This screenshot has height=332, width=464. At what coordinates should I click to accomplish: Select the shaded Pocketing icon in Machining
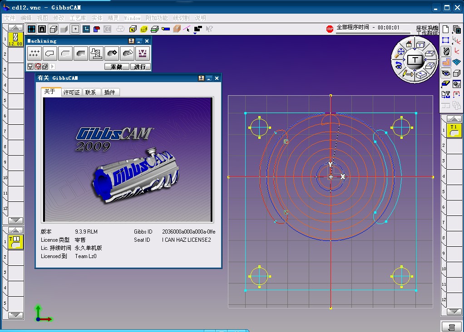click(80, 53)
